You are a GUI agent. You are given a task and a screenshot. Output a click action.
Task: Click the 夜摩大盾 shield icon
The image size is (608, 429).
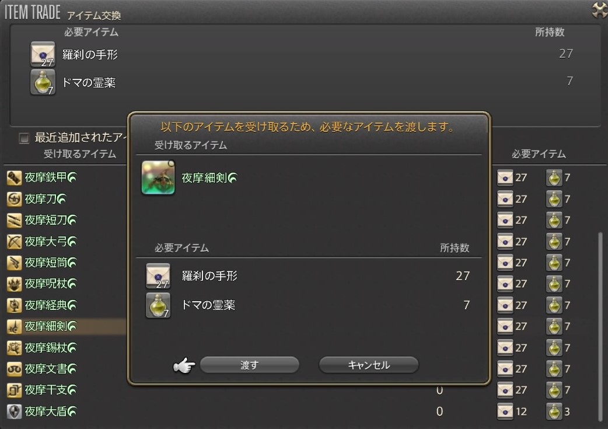coord(14,411)
